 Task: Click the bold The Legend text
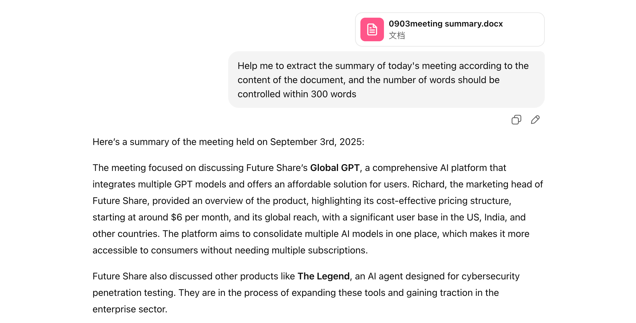(x=323, y=276)
